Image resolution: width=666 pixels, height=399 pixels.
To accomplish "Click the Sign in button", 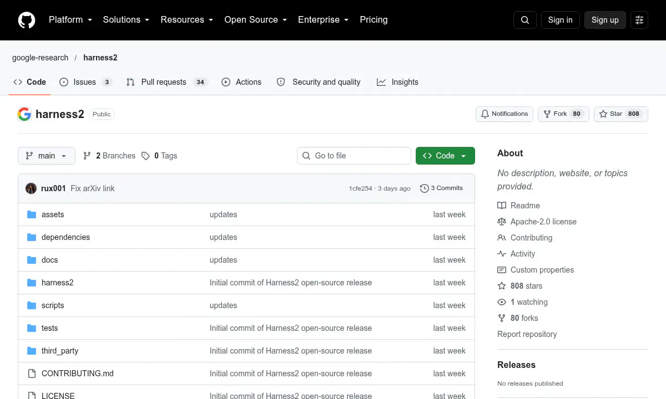I will pos(560,20).
